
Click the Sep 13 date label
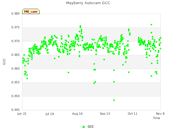[x=105, y=114]
